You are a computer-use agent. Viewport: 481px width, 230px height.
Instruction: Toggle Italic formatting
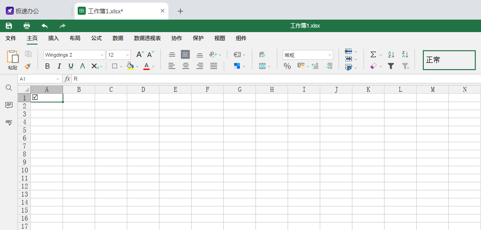[x=59, y=66]
